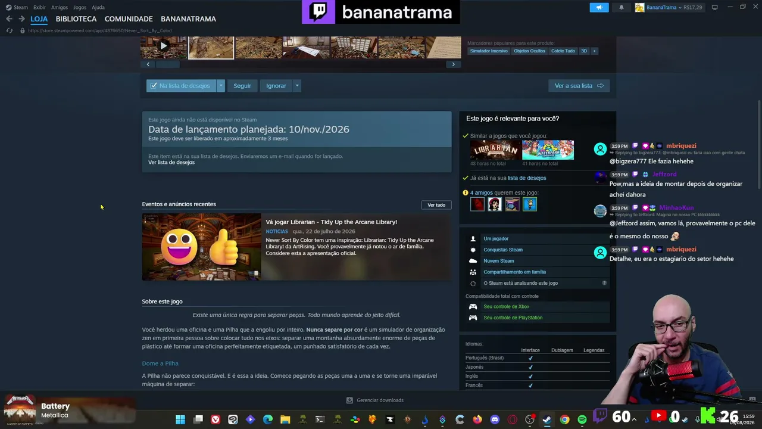Go forward with the Steam forward arrow
Screen dimensions: 762x429
(21, 19)
